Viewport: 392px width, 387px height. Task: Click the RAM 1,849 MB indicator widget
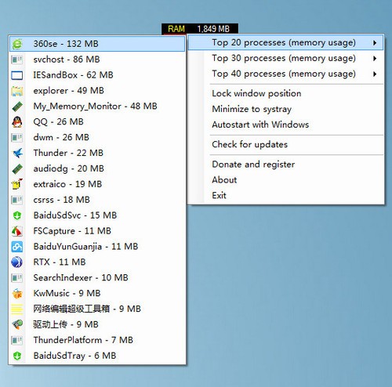[200, 29]
